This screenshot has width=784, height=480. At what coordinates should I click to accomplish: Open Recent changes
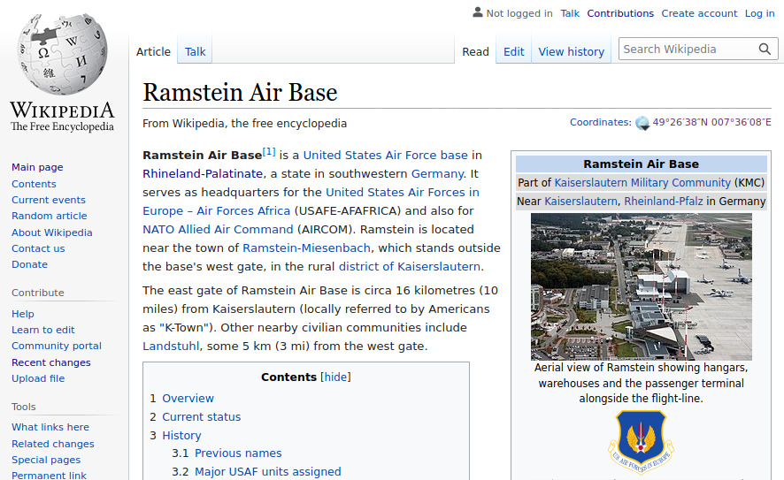51,362
